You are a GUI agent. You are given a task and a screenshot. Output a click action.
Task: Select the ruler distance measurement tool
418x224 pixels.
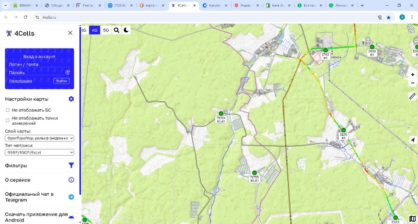coord(412,96)
